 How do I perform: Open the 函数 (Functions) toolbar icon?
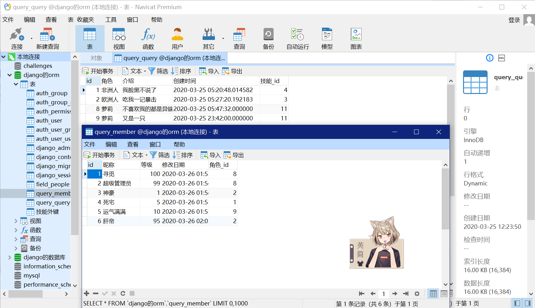click(x=148, y=38)
